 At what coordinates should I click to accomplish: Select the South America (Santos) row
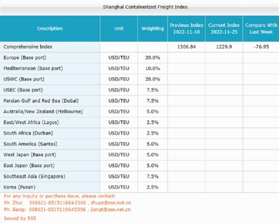30,144
